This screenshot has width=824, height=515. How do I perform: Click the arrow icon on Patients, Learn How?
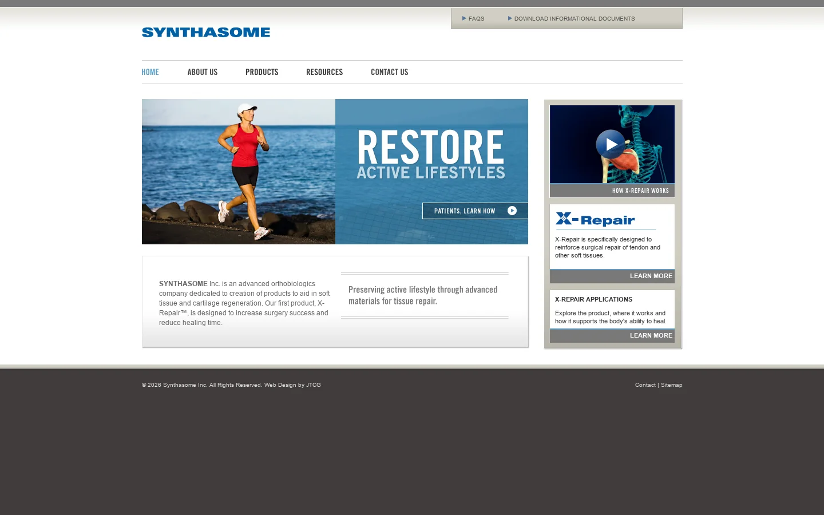(x=512, y=211)
